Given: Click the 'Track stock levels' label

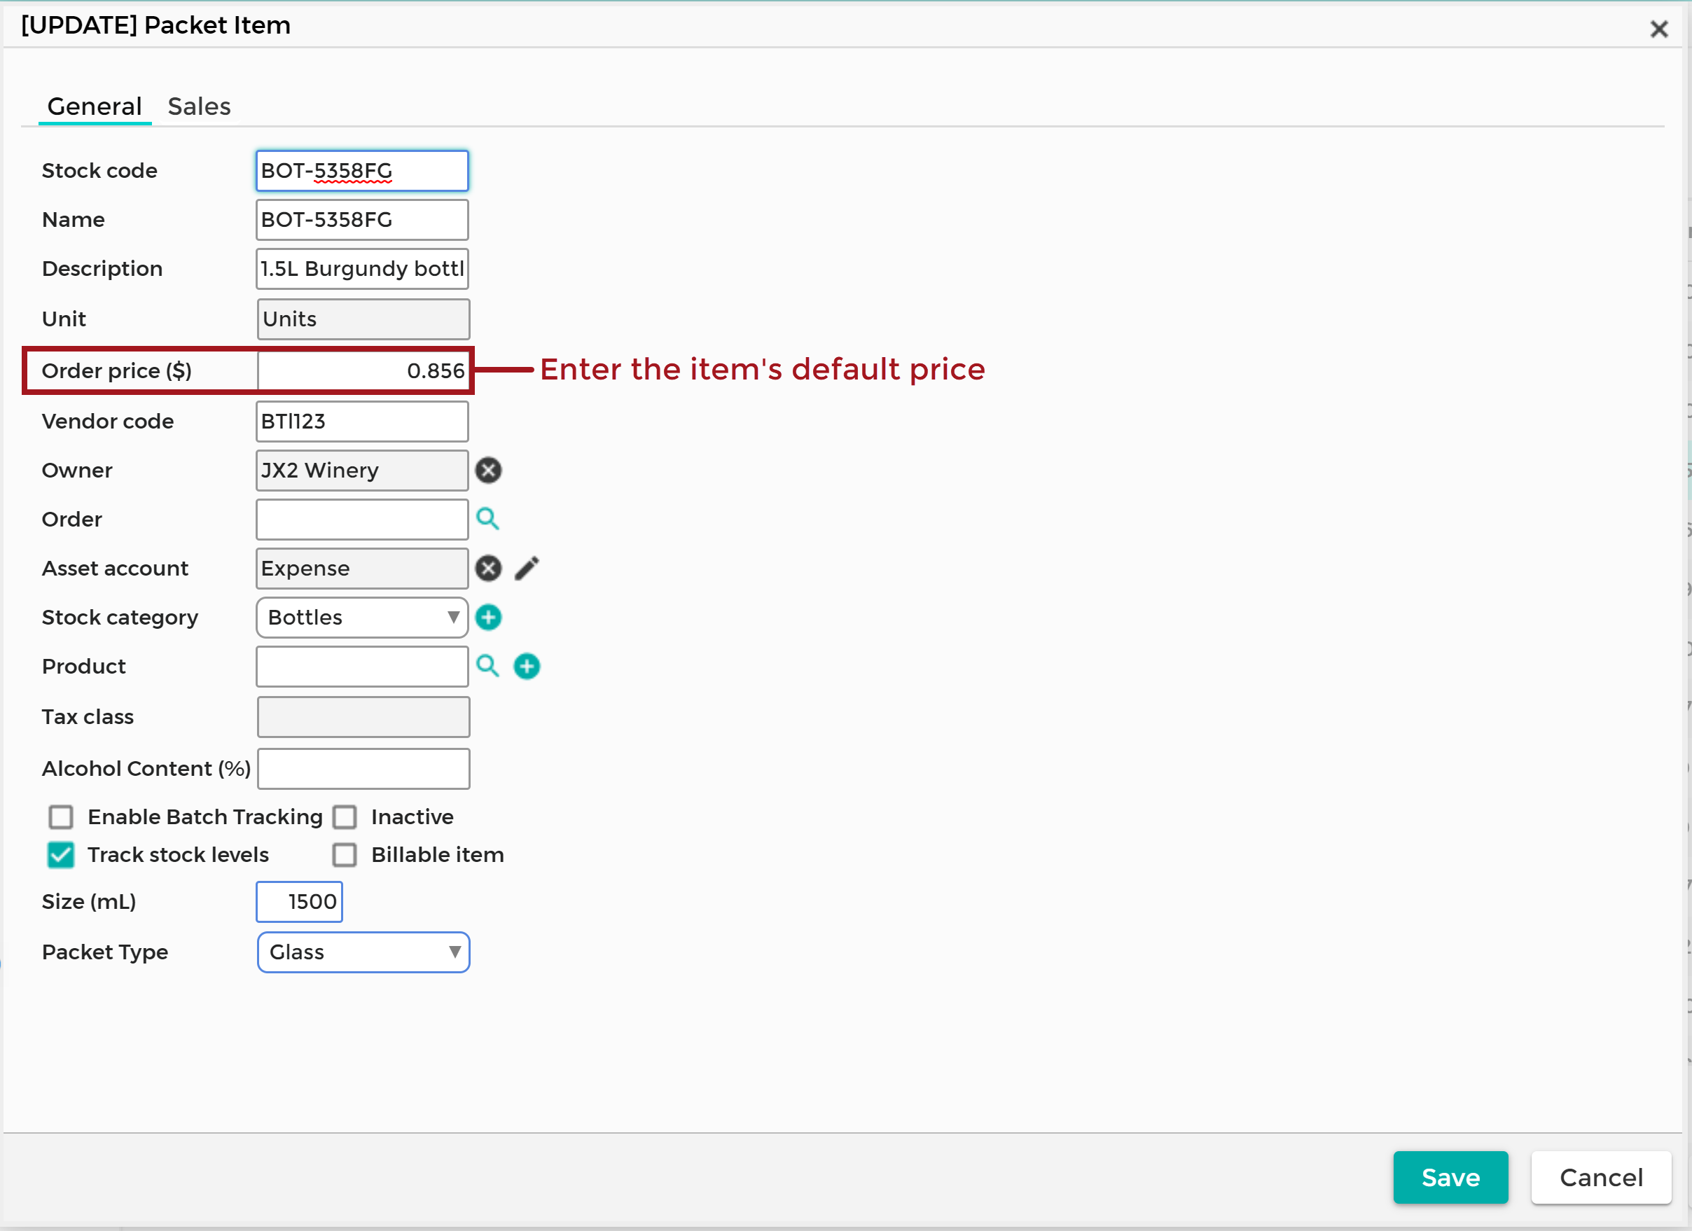Looking at the screenshot, I should pos(179,855).
